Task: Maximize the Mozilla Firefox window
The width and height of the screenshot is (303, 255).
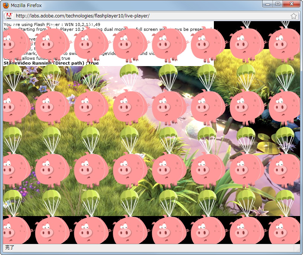Action: pos(278,4)
